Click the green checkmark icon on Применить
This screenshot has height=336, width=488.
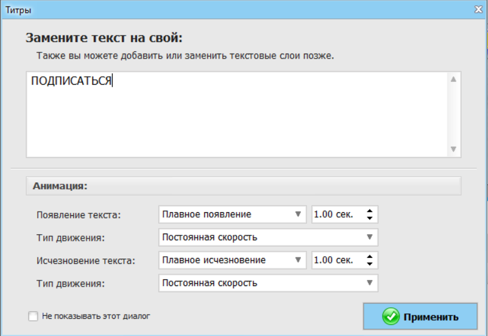(x=391, y=316)
